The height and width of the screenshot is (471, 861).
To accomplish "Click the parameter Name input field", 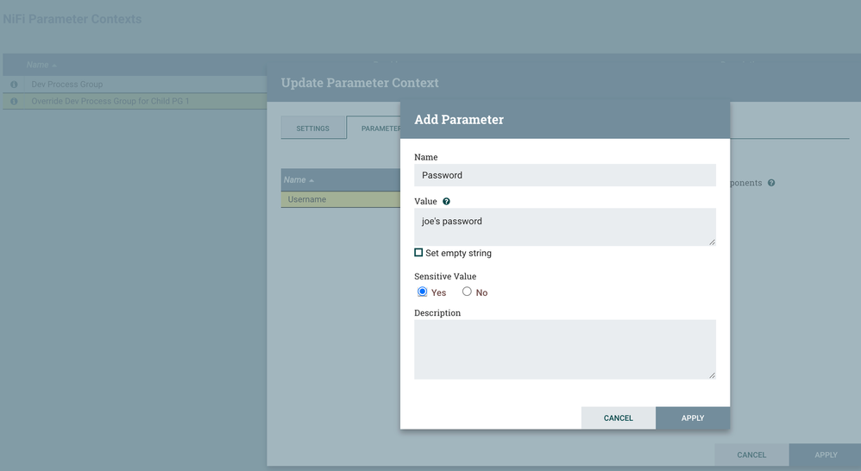I will tap(564, 175).
